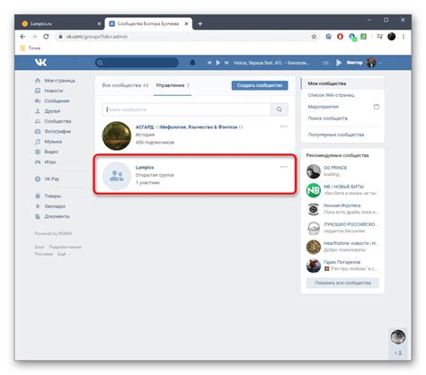Open the АСГАРД community avatar thumbnail
The height and width of the screenshot is (375, 426).
(x=117, y=135)
